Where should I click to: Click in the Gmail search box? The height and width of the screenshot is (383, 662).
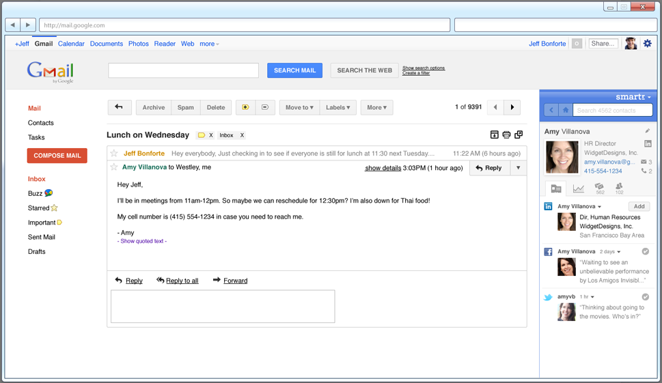[x=183, y=70]
